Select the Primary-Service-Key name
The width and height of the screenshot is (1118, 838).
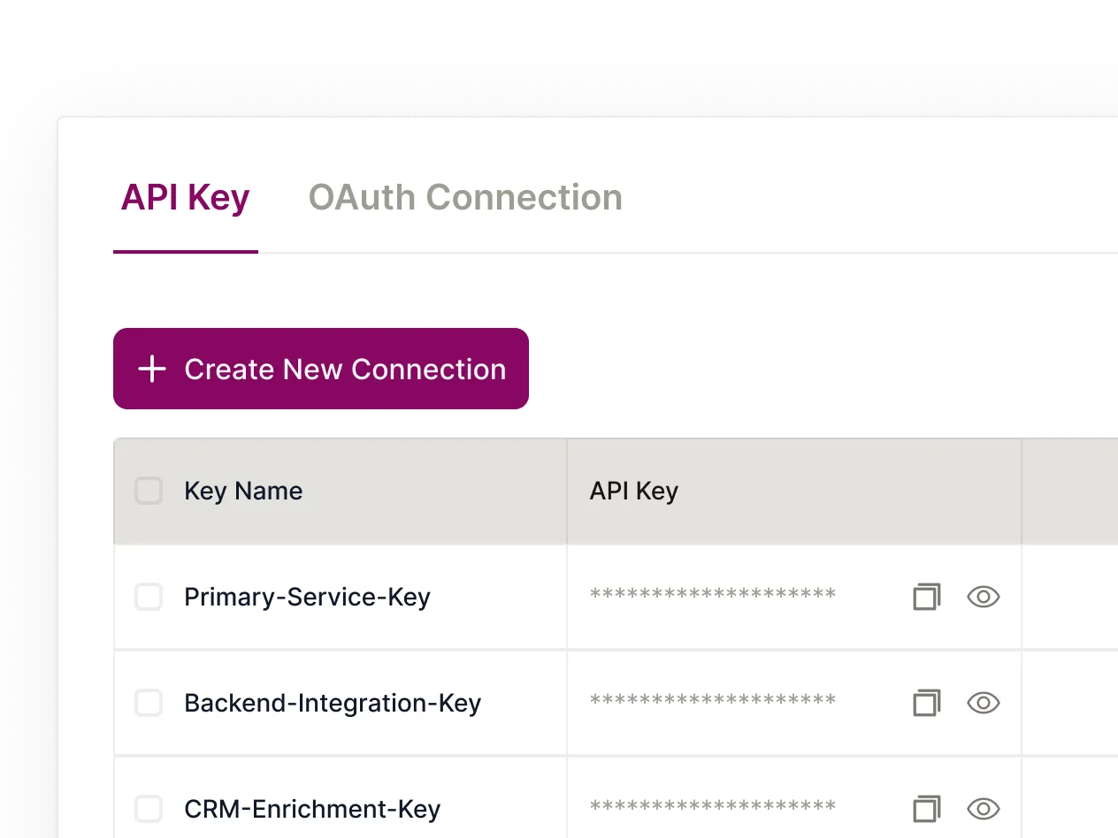pyautogui.click(x=307, y=597)
